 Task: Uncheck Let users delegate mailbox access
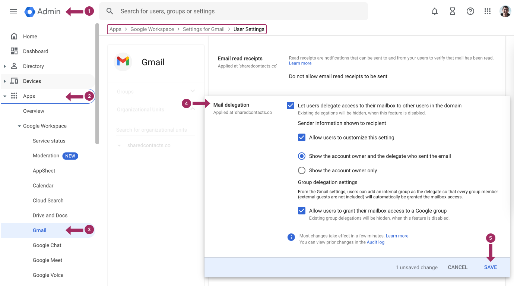tap(291, 106)
